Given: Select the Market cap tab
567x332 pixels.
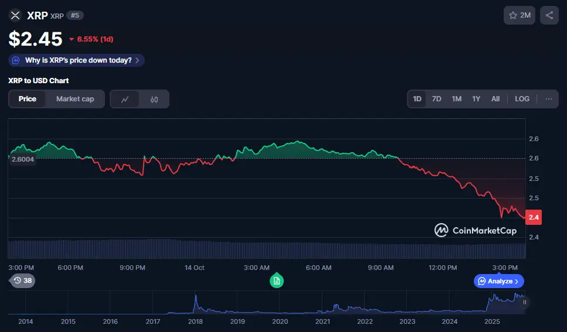Looking at the screenshot, I should point(75,99).
